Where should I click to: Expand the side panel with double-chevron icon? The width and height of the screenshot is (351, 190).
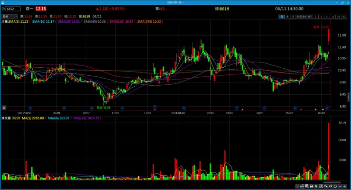pos(4,108)
